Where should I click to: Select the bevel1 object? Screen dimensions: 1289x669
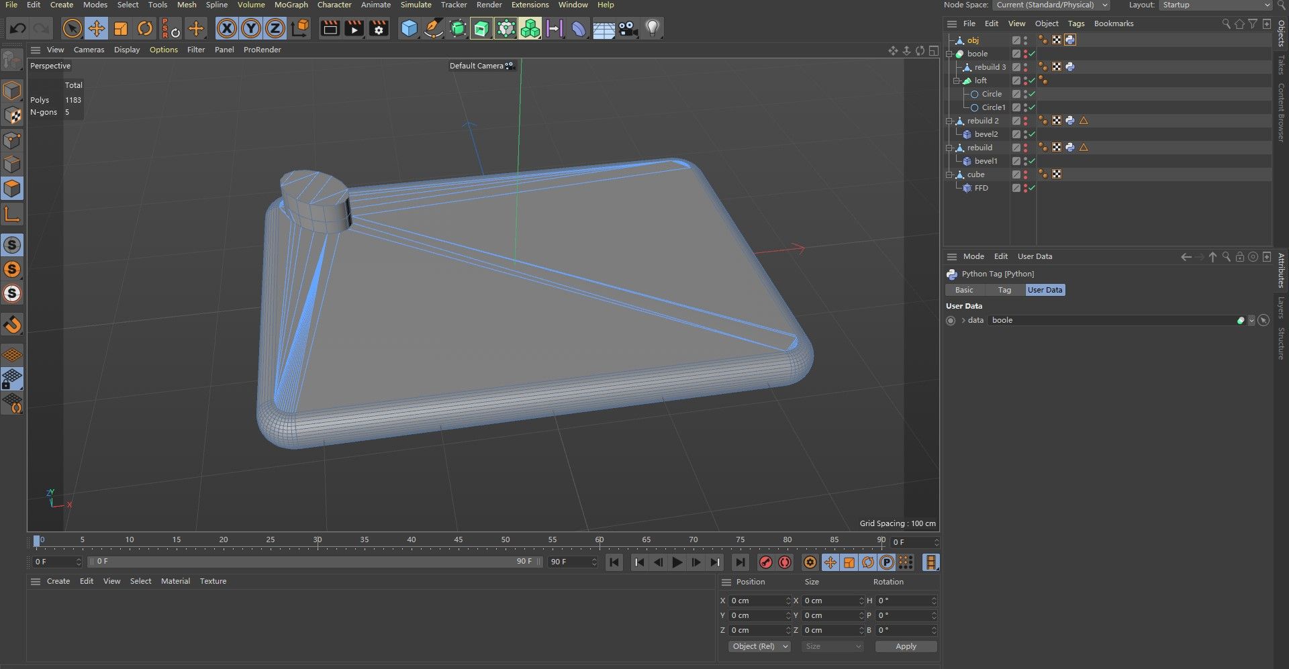986,161
